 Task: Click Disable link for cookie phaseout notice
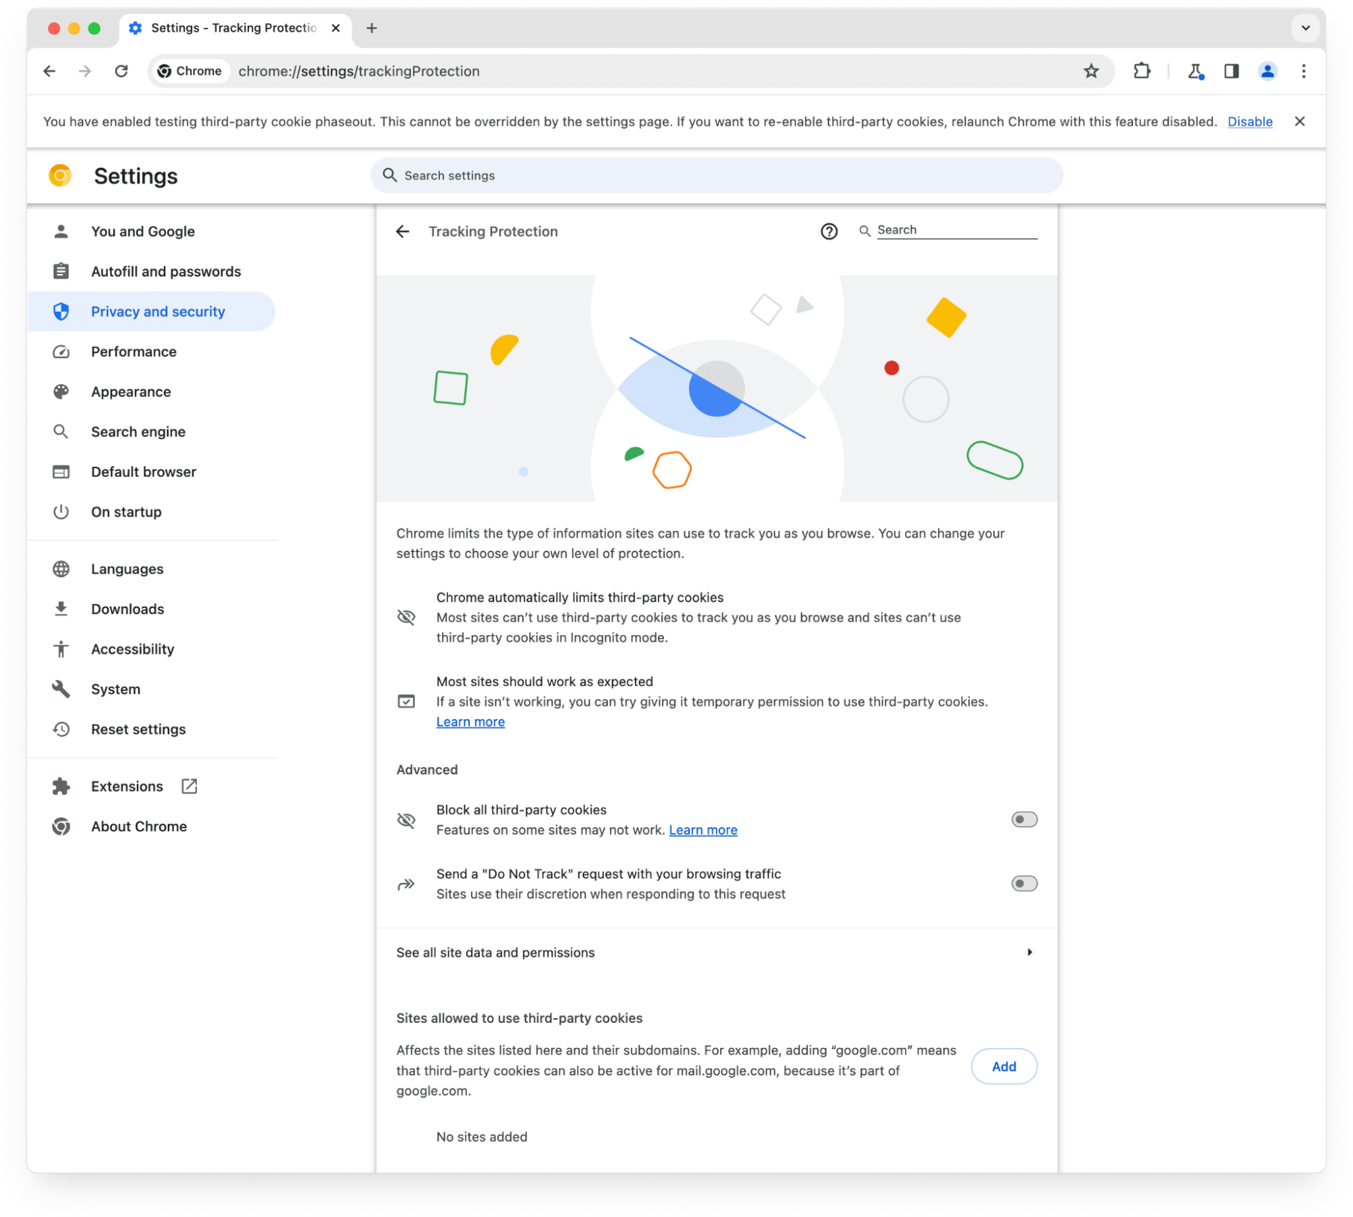pyautogui.click(x=1249, y=121)
